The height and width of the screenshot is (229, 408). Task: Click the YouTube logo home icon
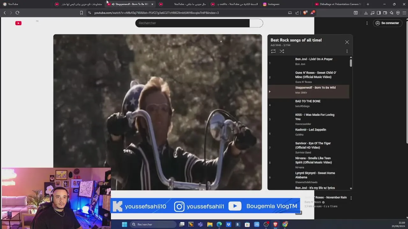pos(18,23)
